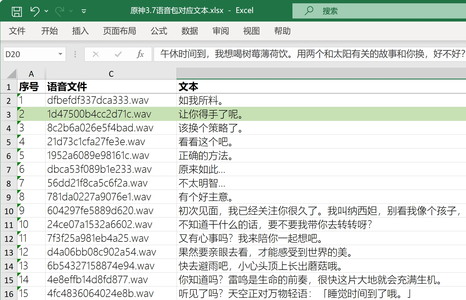Select cell 781da0227a9076e1.wav

pos(111,197)
